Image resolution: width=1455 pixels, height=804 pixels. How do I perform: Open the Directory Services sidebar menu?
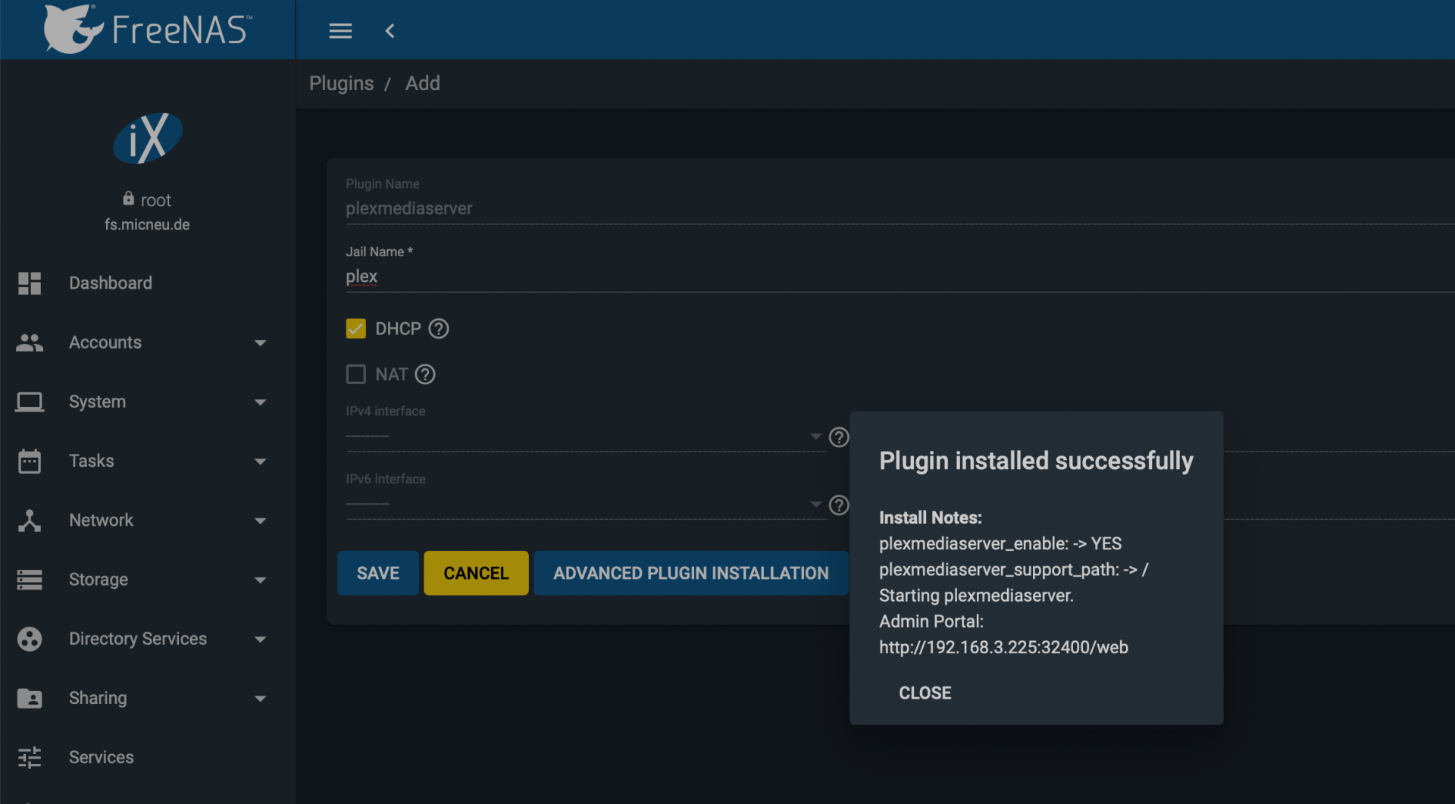click(x=147, y=639)
